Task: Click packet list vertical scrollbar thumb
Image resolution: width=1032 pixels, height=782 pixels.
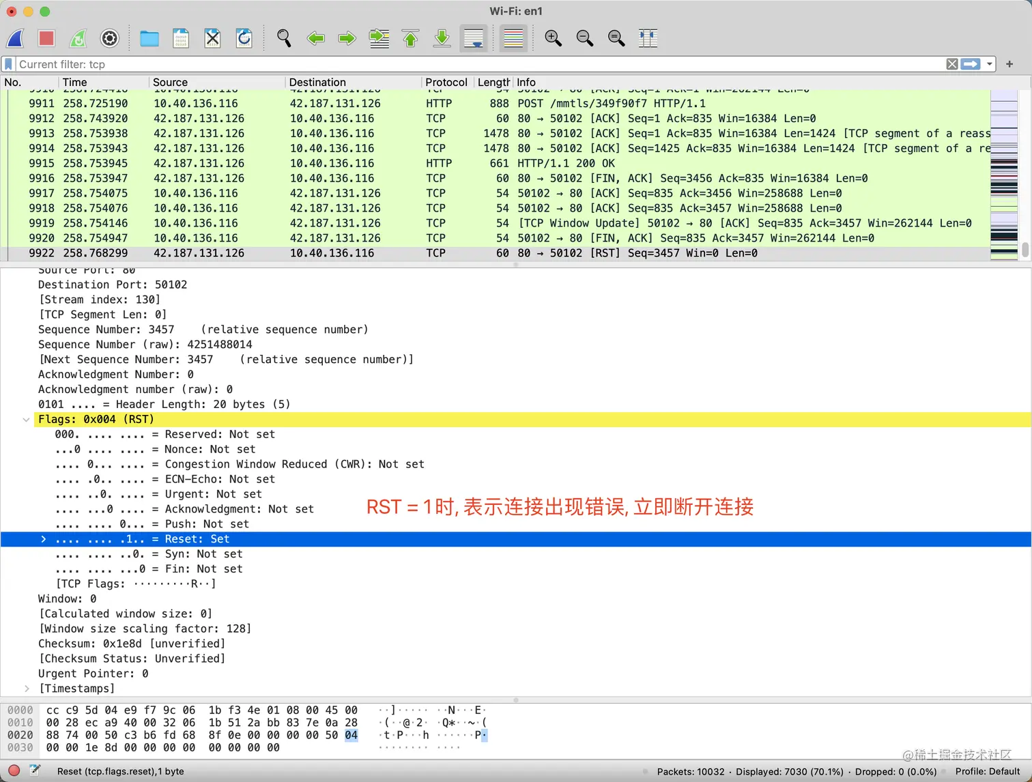Action: click(x=1024, y=249)
